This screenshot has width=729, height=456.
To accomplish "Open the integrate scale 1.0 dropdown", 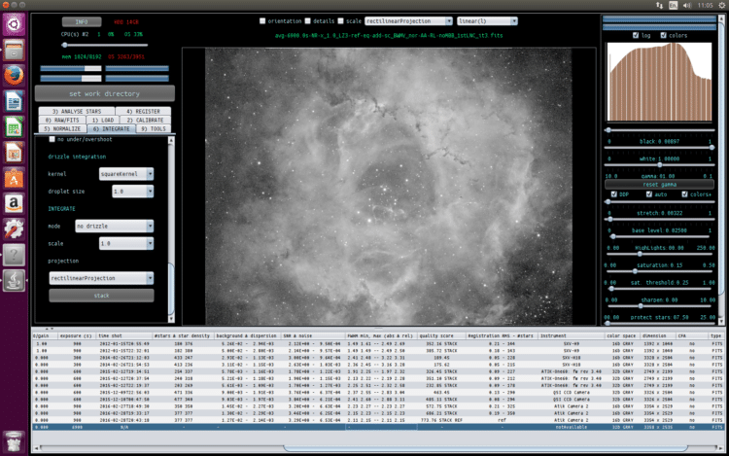I will 126,244.
